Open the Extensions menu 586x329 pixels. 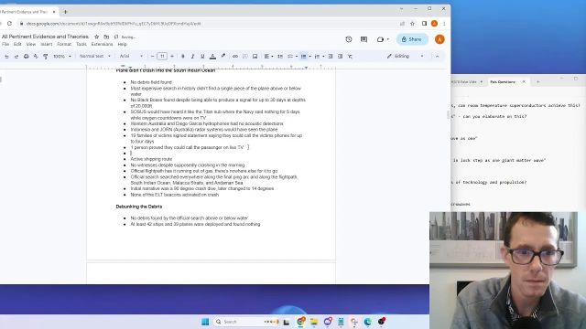[102, 44]
